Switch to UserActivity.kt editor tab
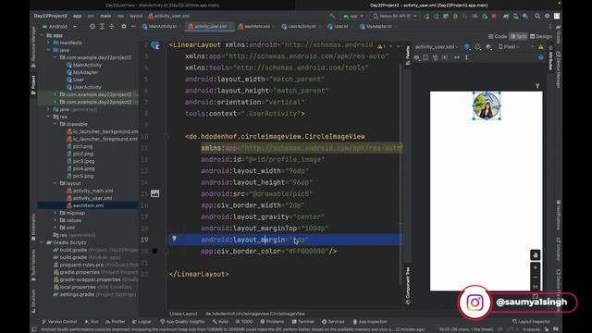 click(x=301, y=27)
